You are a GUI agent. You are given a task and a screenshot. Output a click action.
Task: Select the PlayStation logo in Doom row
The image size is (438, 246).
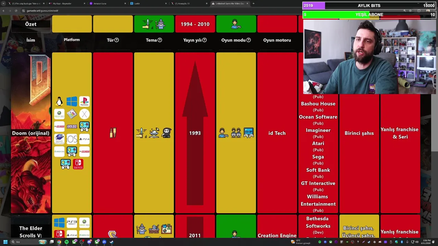[x=84, y=101]
